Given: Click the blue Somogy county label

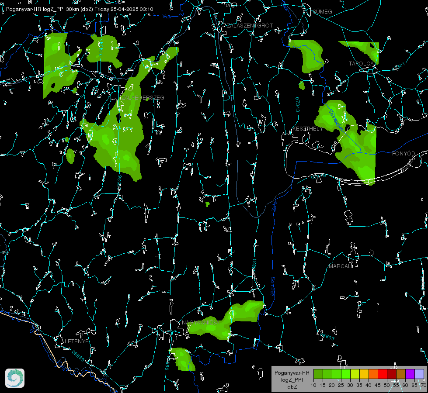Looking at the screenshot, I should 272,287.
